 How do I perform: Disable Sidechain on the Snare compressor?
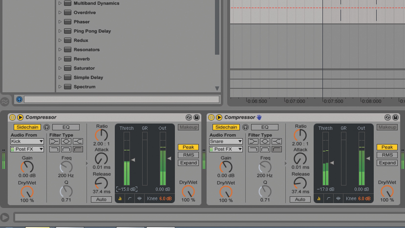point(226,127)
